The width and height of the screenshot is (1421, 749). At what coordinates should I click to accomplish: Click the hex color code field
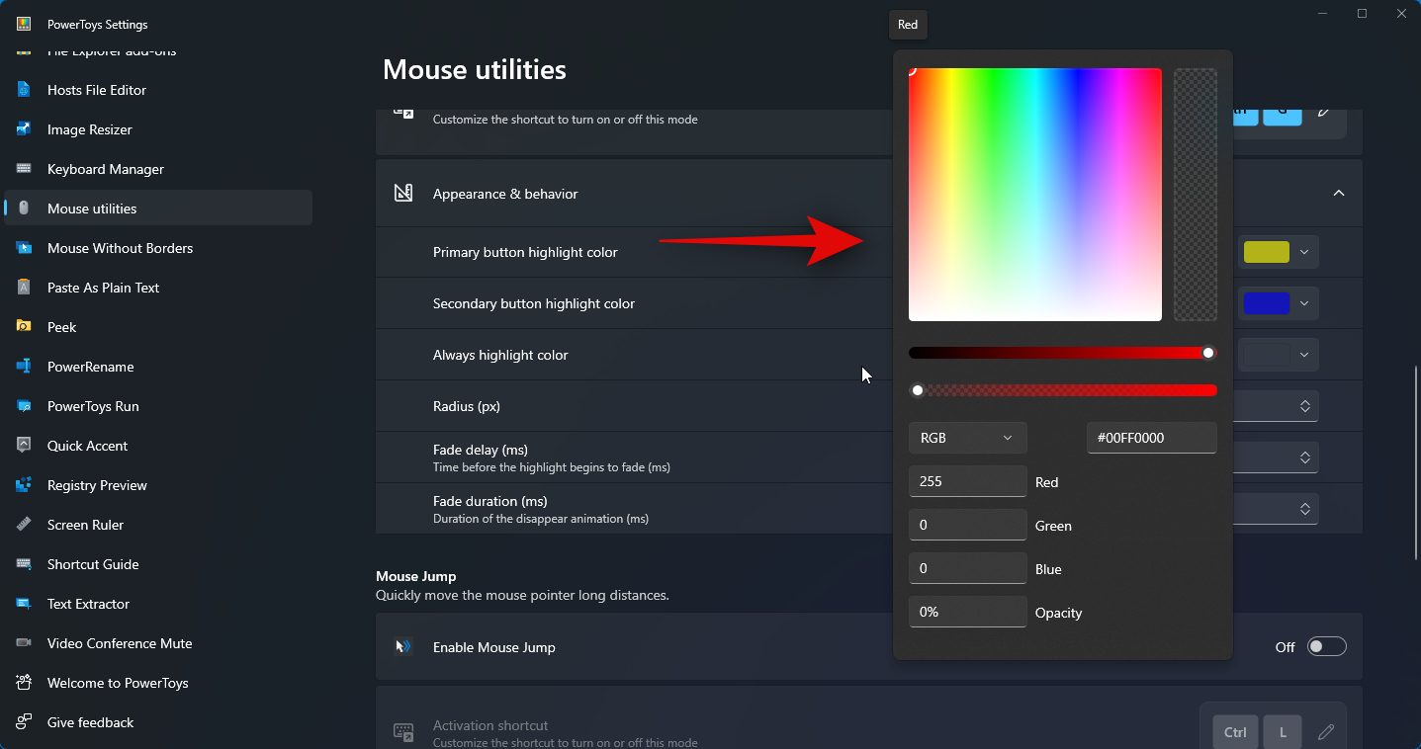point(1151,438)
